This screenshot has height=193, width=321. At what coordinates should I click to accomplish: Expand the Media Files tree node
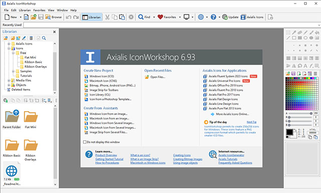9,80
